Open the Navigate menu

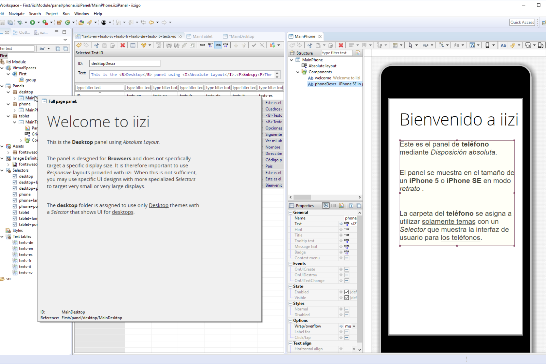(x=16, y=14)
